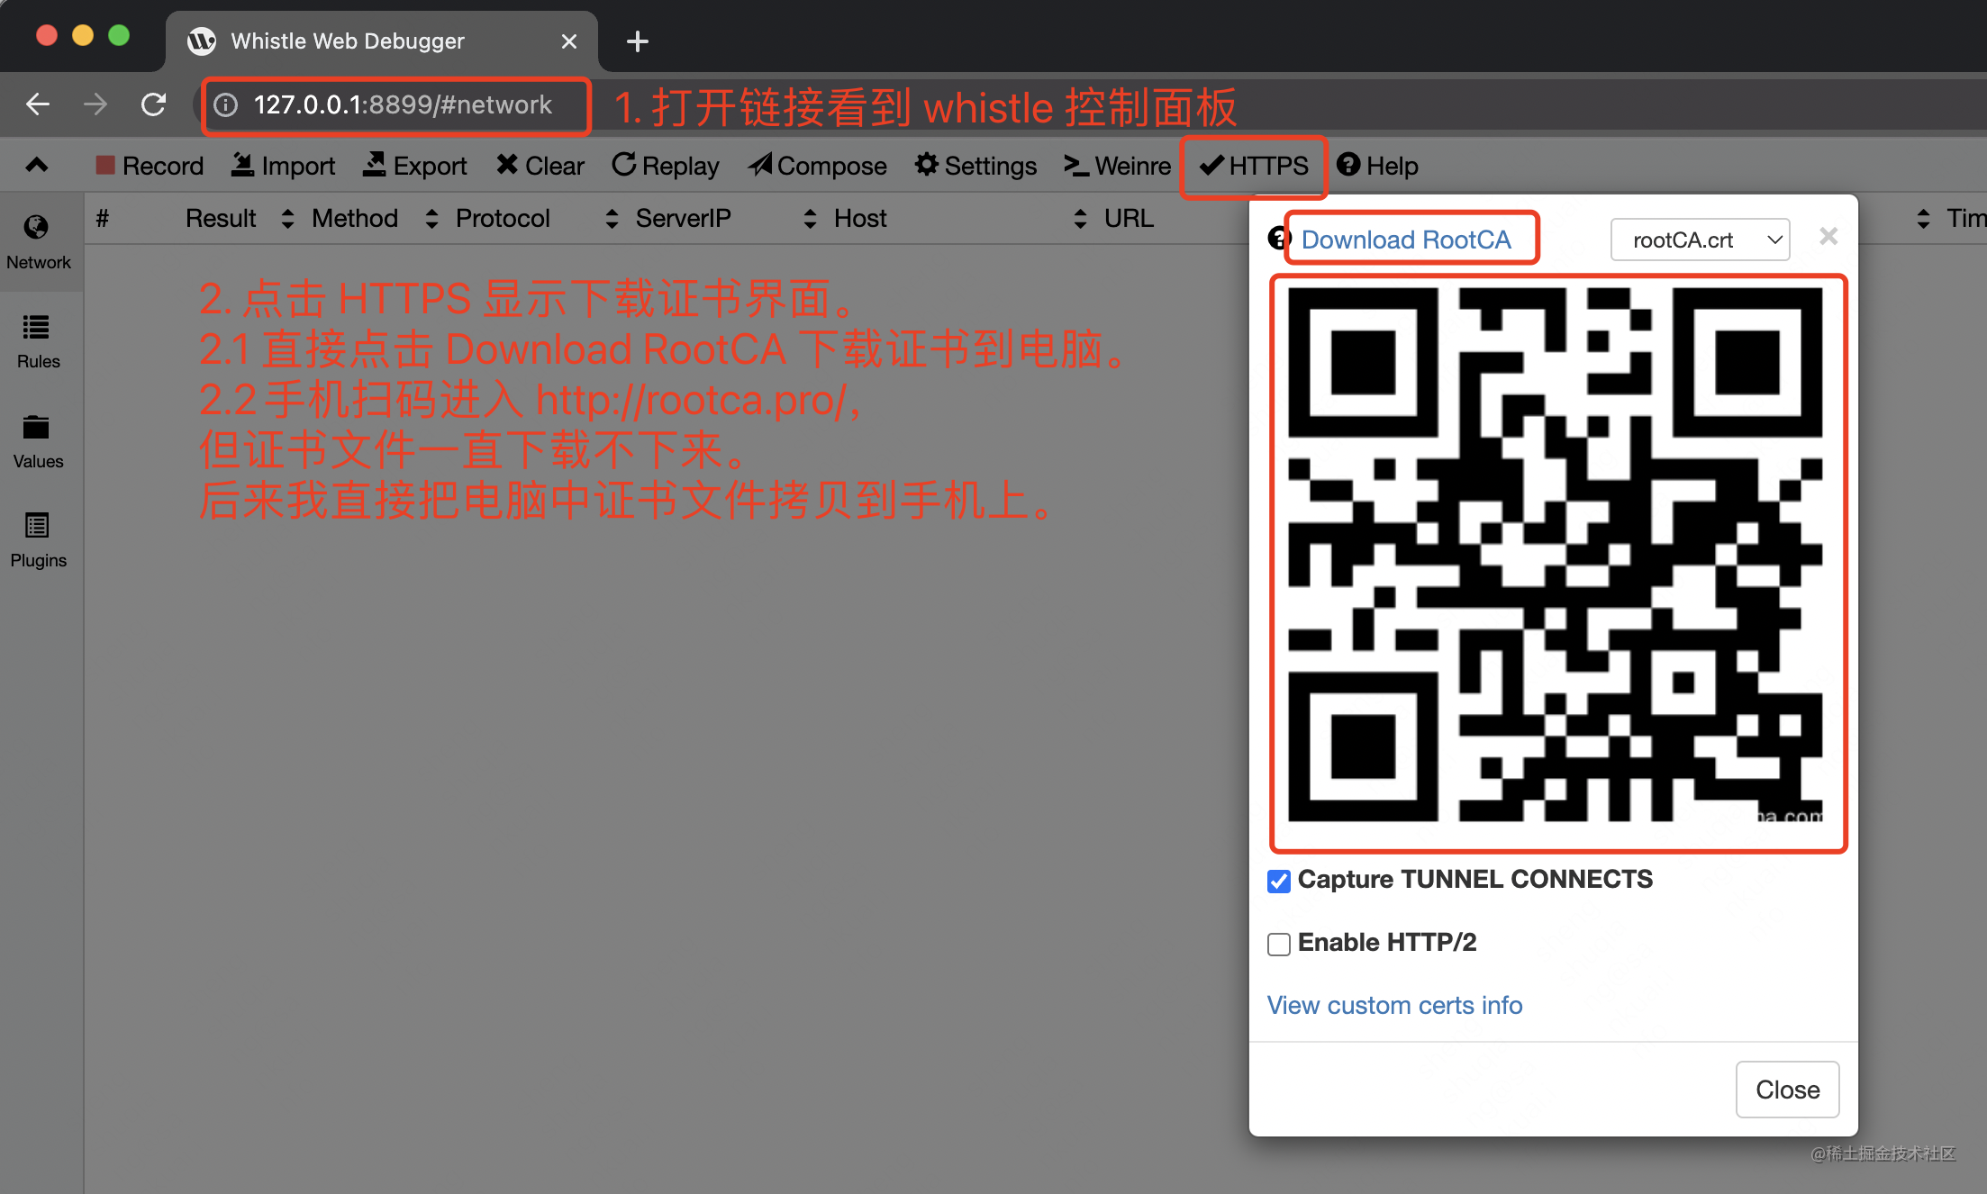This screenshot has height=1194, width=1987.
Task: View site information icon in address bar
Action: [225, 105]
